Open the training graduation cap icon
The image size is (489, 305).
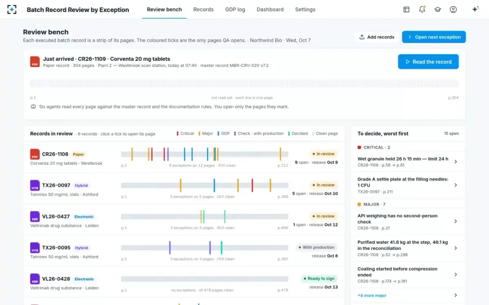pyautogui.click(x=438, y=9)
